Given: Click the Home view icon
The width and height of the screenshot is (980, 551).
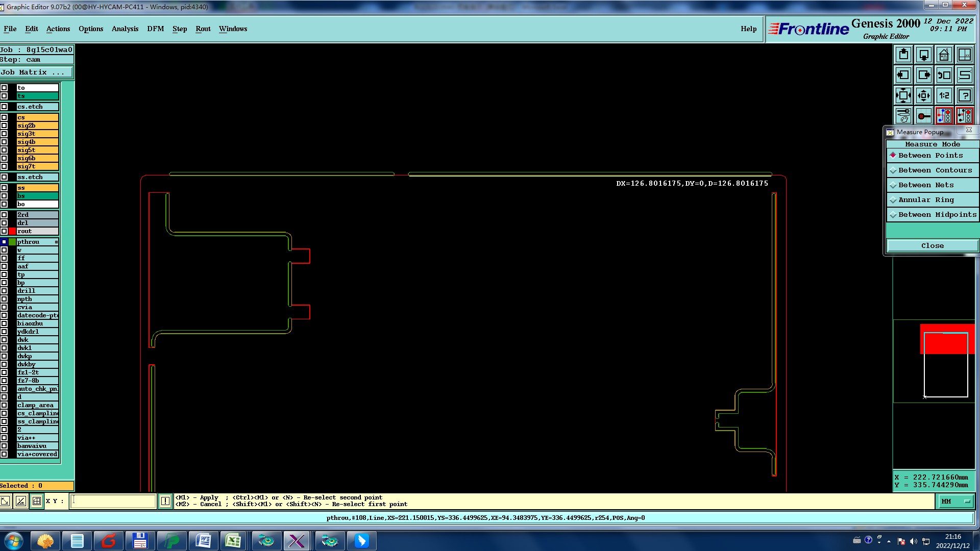Looking at the screenshot, I should (944, 55).
